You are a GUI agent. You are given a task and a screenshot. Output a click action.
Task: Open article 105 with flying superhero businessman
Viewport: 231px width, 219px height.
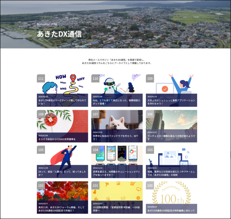point(62,162)
